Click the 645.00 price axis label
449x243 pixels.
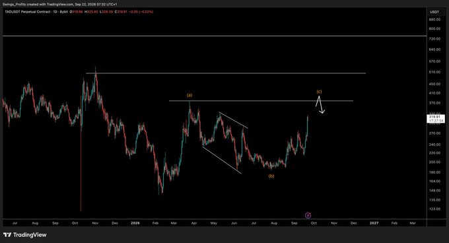(x=434, y=50)
